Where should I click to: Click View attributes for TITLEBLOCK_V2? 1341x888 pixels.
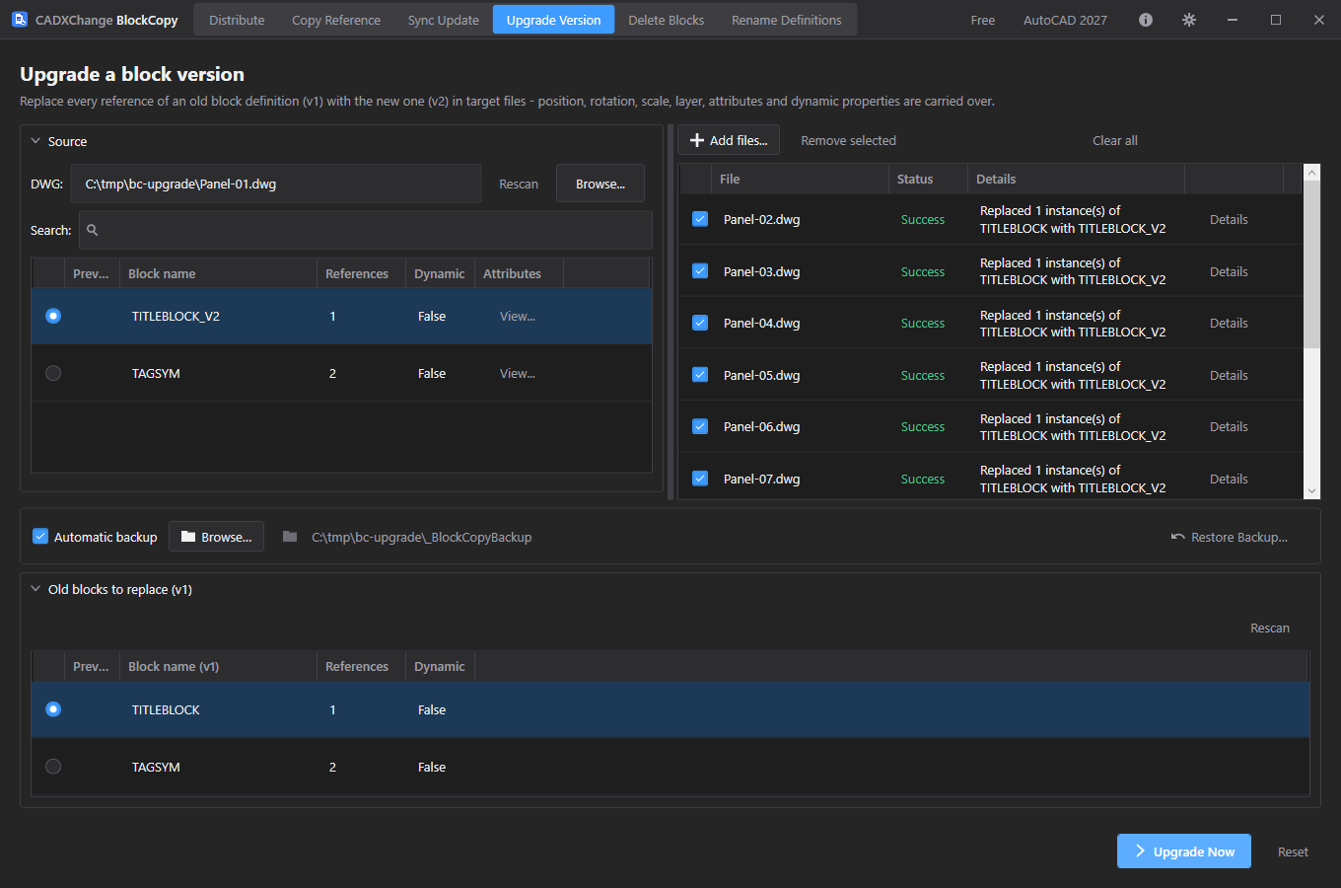pyautogui.click(x=518, y=316)
